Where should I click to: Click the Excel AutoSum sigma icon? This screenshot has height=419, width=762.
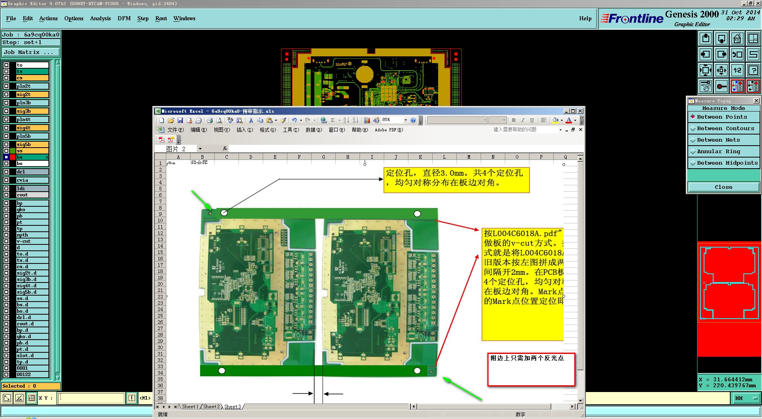click(x=333, y=120)
